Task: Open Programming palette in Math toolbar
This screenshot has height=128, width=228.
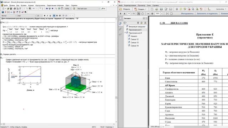Action: pyautogui.click(x=20, y=12)
